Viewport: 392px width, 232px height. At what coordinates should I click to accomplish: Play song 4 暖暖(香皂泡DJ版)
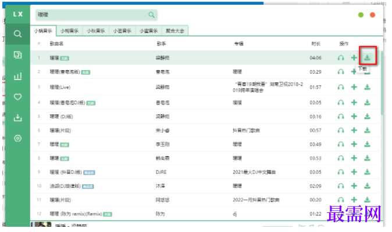(x=341, y=103)
